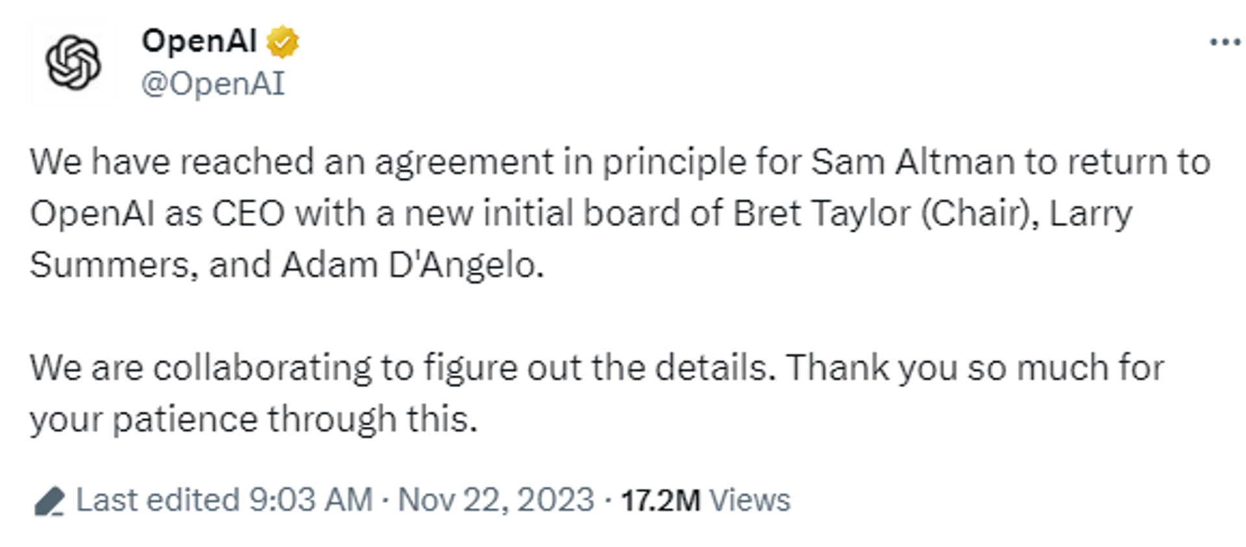Image resolution: width=1246 pixels, height=547 pixels.
Task: Click the pencil edit history icon
Action: (x=49, y=501)
